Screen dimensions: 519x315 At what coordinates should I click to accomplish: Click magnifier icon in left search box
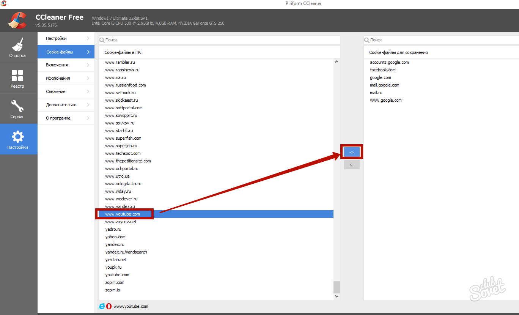(x=102, y=40)
